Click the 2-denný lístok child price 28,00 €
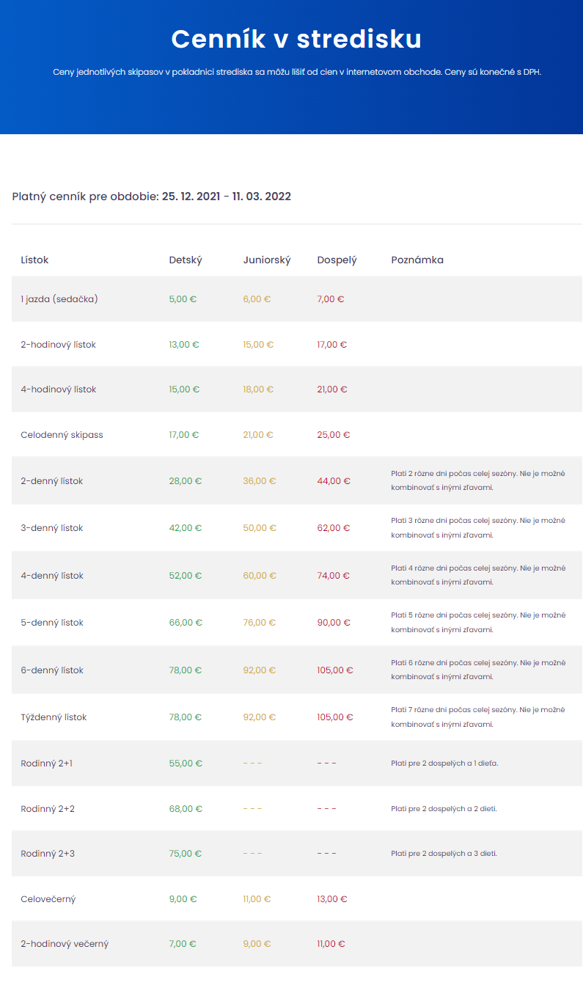Screen dimensions: 583x985 pyautogui.click(x=185, y=481)
